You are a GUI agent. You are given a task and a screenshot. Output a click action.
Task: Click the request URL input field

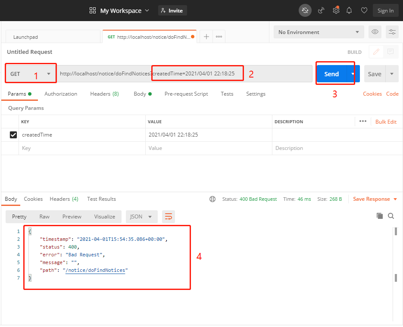184,74
